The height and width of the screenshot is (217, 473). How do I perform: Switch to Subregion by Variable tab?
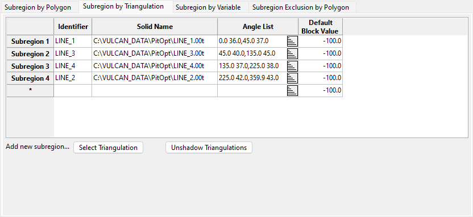[208, 7]
